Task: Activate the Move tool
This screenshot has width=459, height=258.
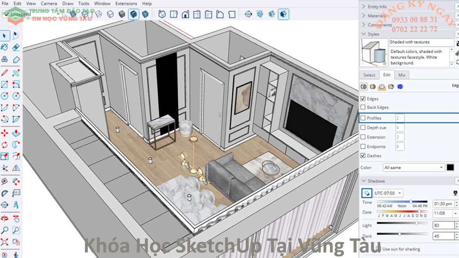Action: 4,133
